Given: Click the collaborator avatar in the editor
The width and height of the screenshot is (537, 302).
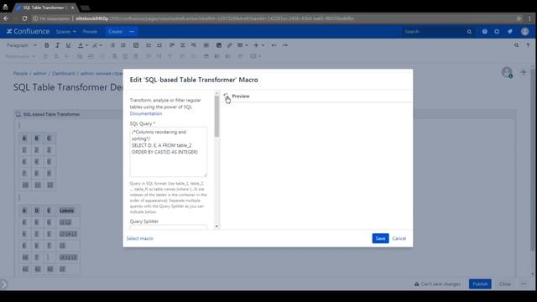Looking at the screenshot, I should click(507, 72).
